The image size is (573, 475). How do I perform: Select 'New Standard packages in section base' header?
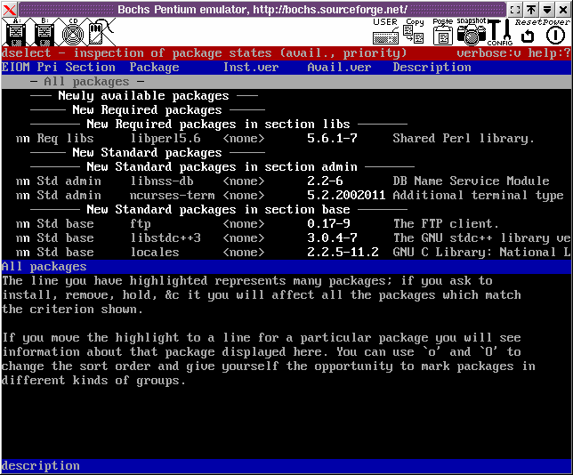pyautogui.click(x=218, y=210)
